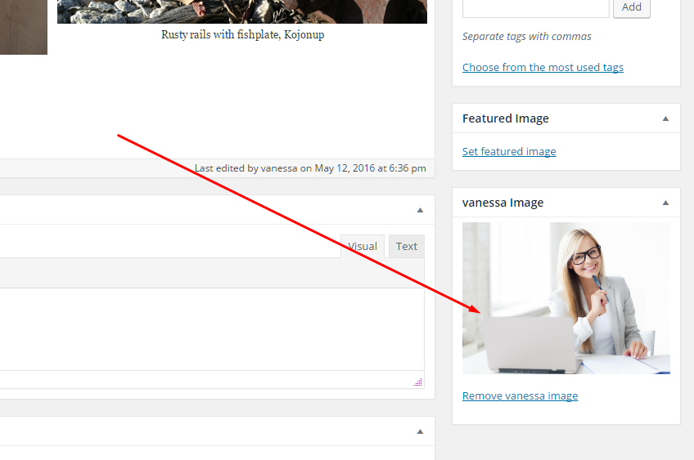Click the Add button for tags
The height and width of the screenshot is (460, 694).
coord(631,7)
